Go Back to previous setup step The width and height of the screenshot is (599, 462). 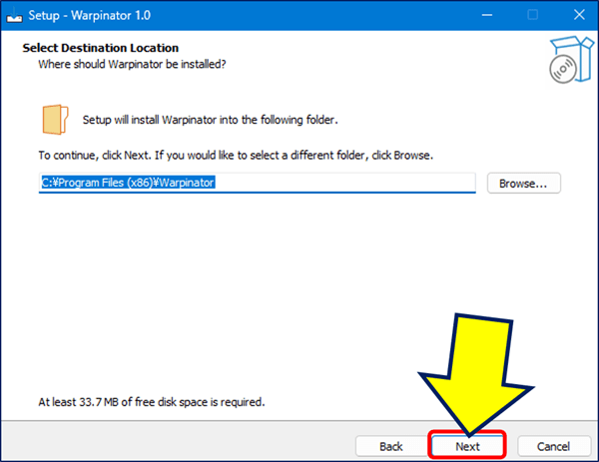pyautogui.click(x=390, y=446)
